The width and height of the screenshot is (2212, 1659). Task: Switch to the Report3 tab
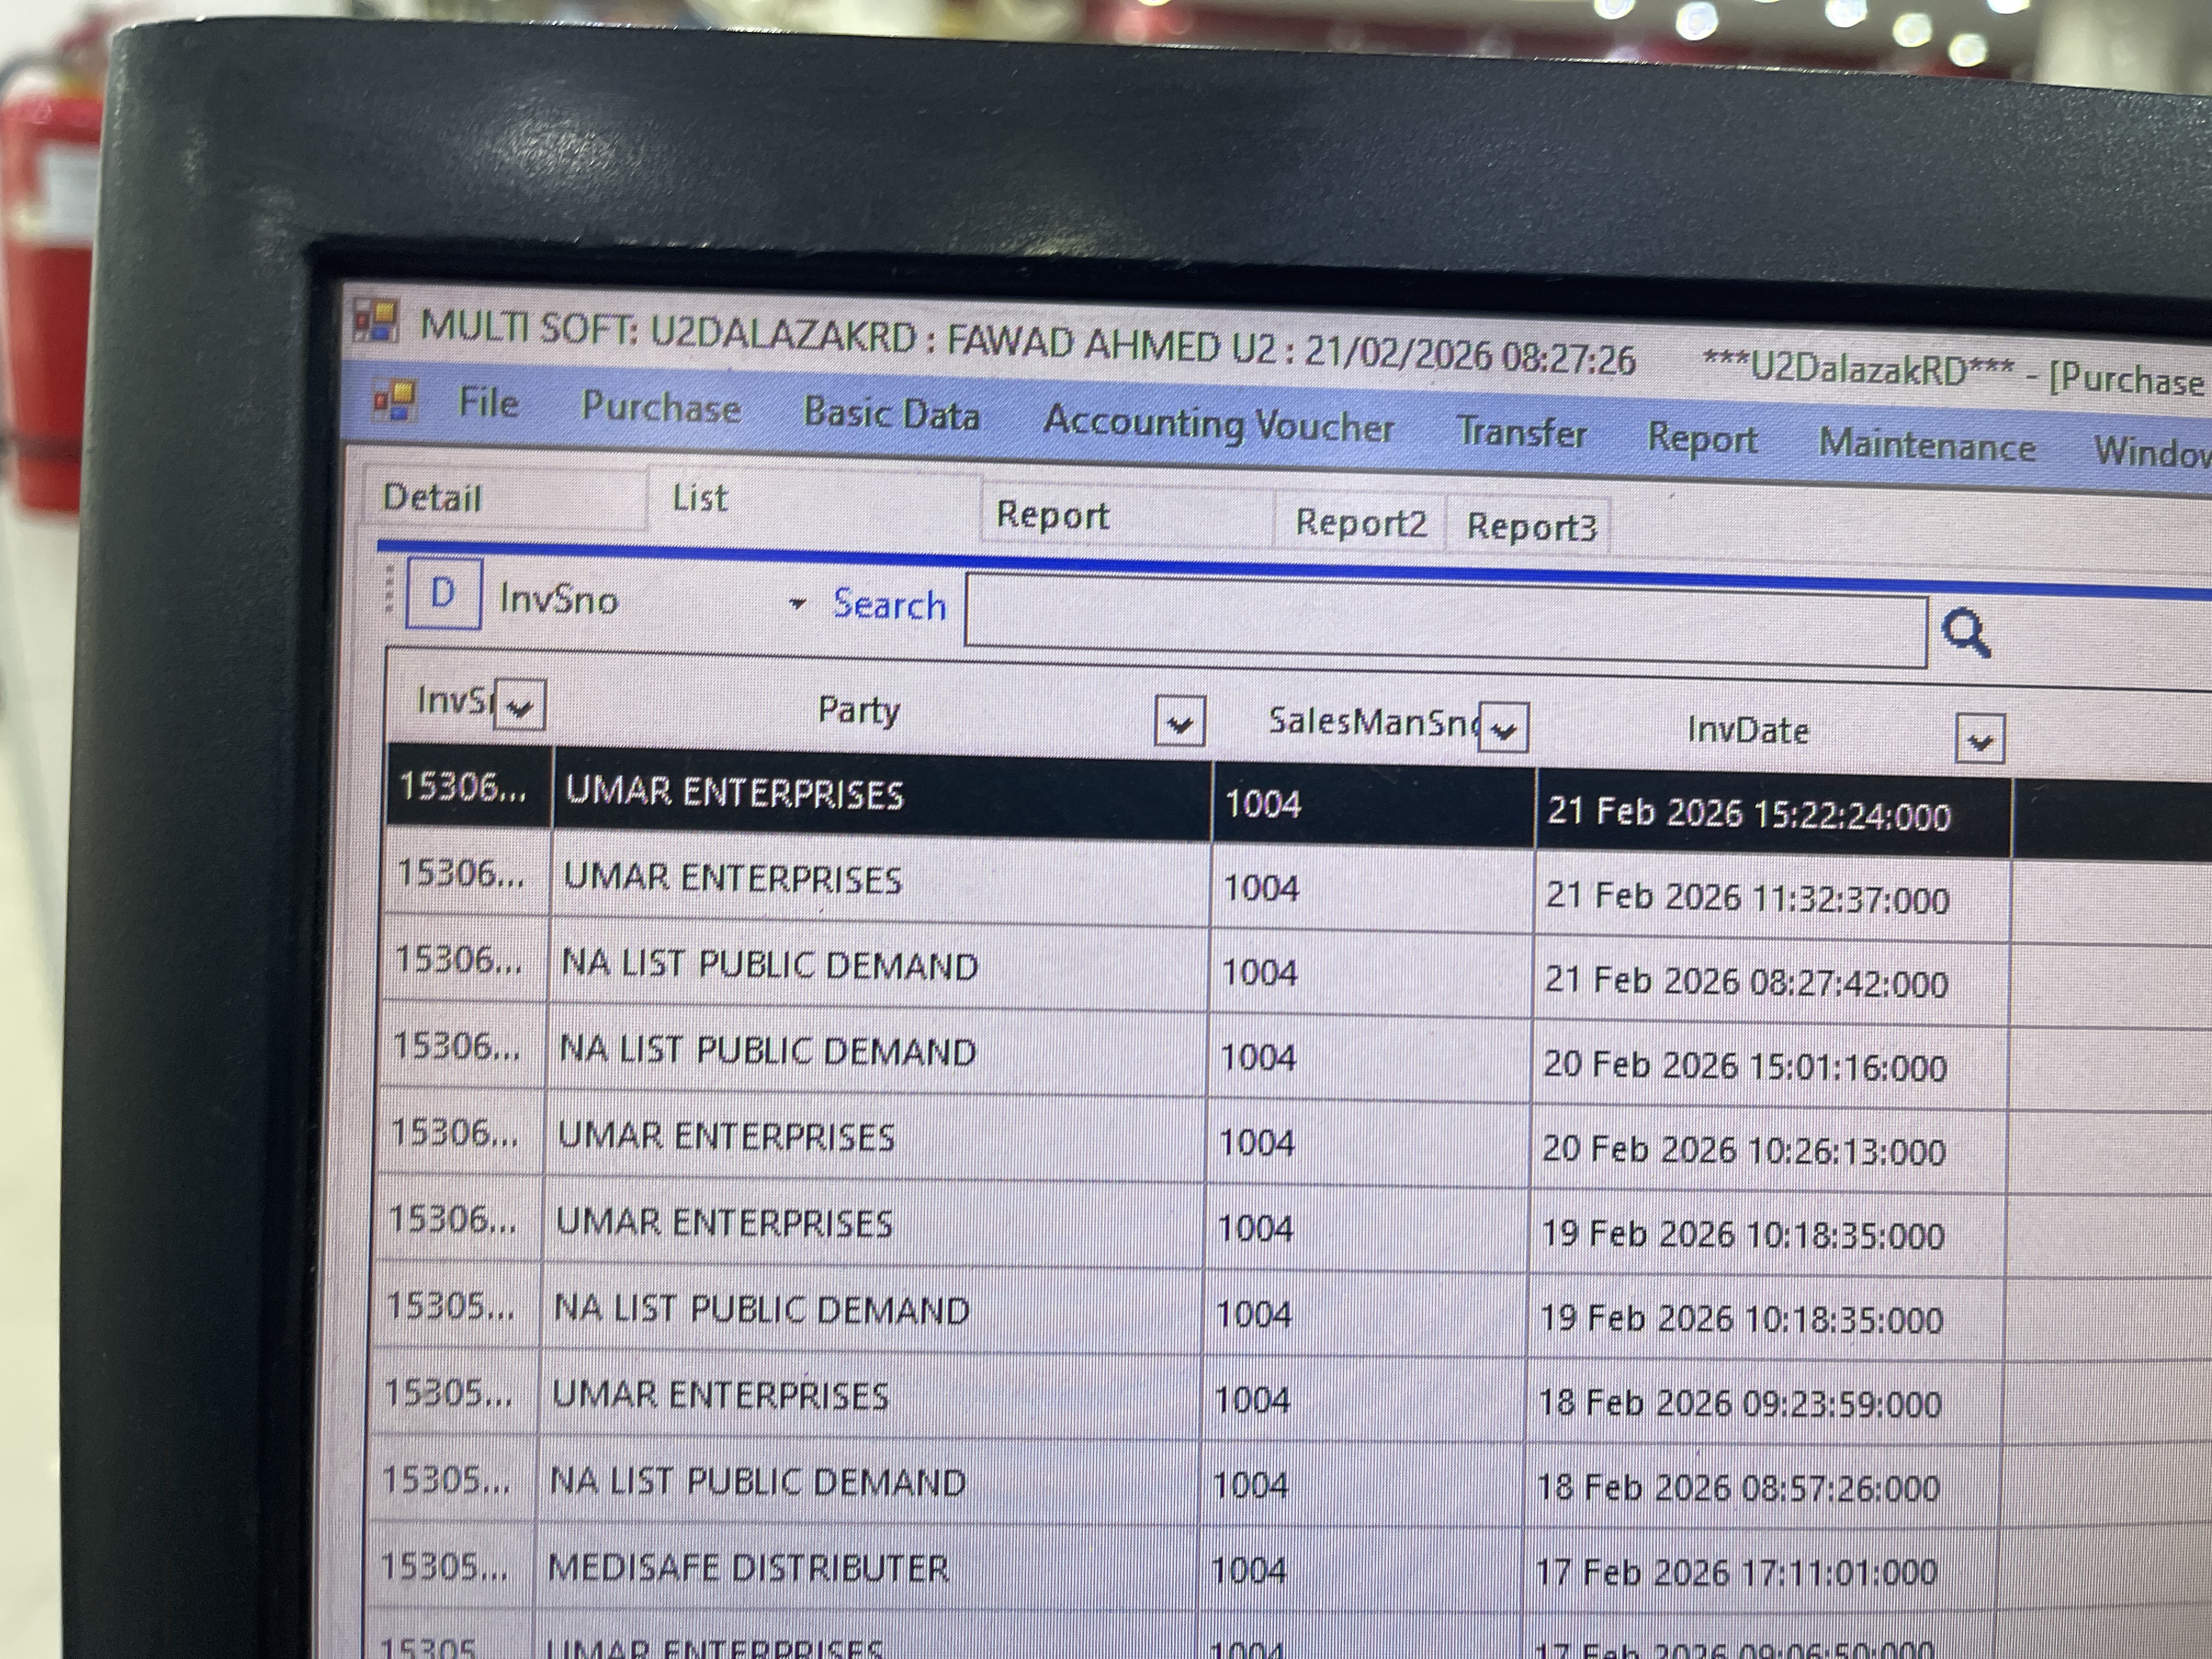click(x=1533, y=525)
